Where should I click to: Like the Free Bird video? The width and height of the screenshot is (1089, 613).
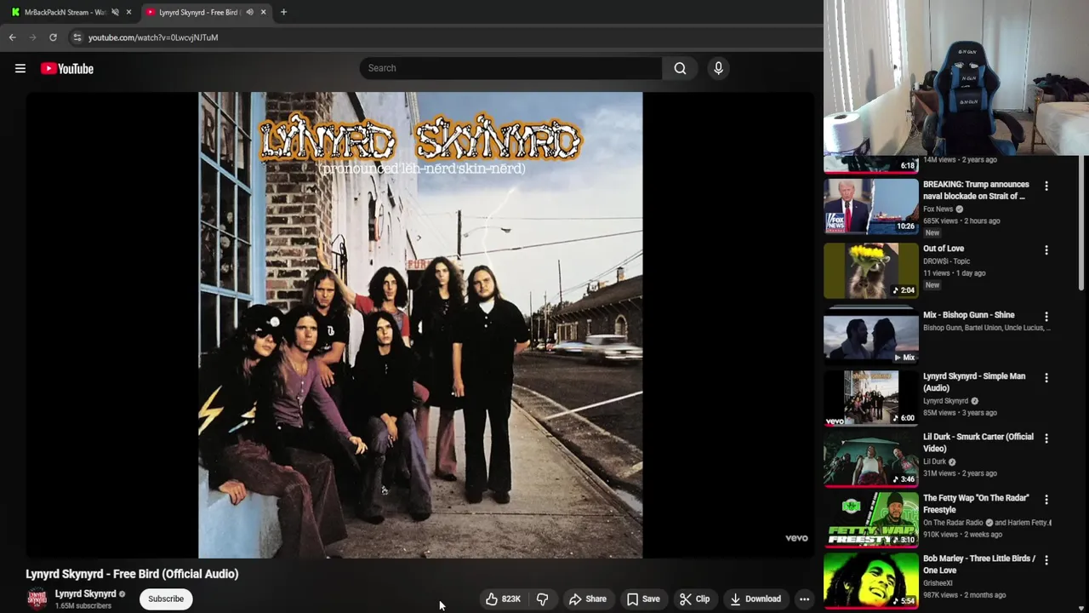click(x=503, y=599)
